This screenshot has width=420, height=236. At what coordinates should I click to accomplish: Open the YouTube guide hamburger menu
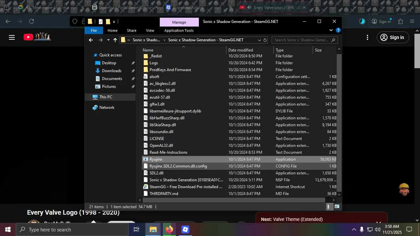[12, 37]
